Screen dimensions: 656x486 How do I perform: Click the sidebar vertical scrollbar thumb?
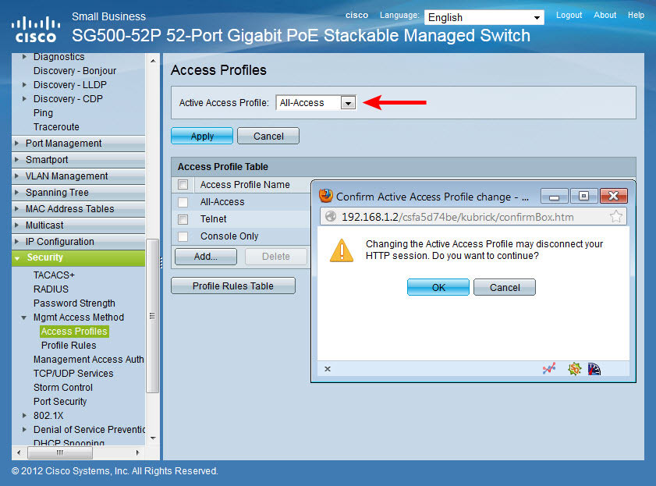point(152,316)
